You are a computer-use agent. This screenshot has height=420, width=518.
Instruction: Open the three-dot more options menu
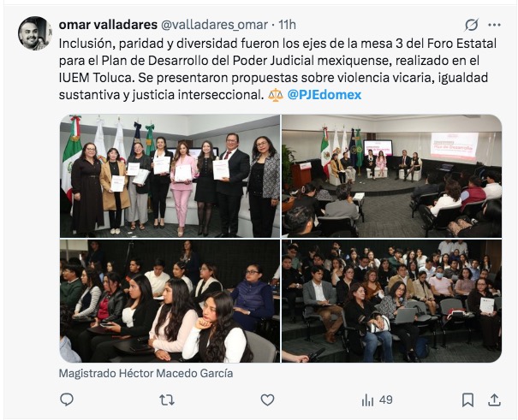coord(494,25)
